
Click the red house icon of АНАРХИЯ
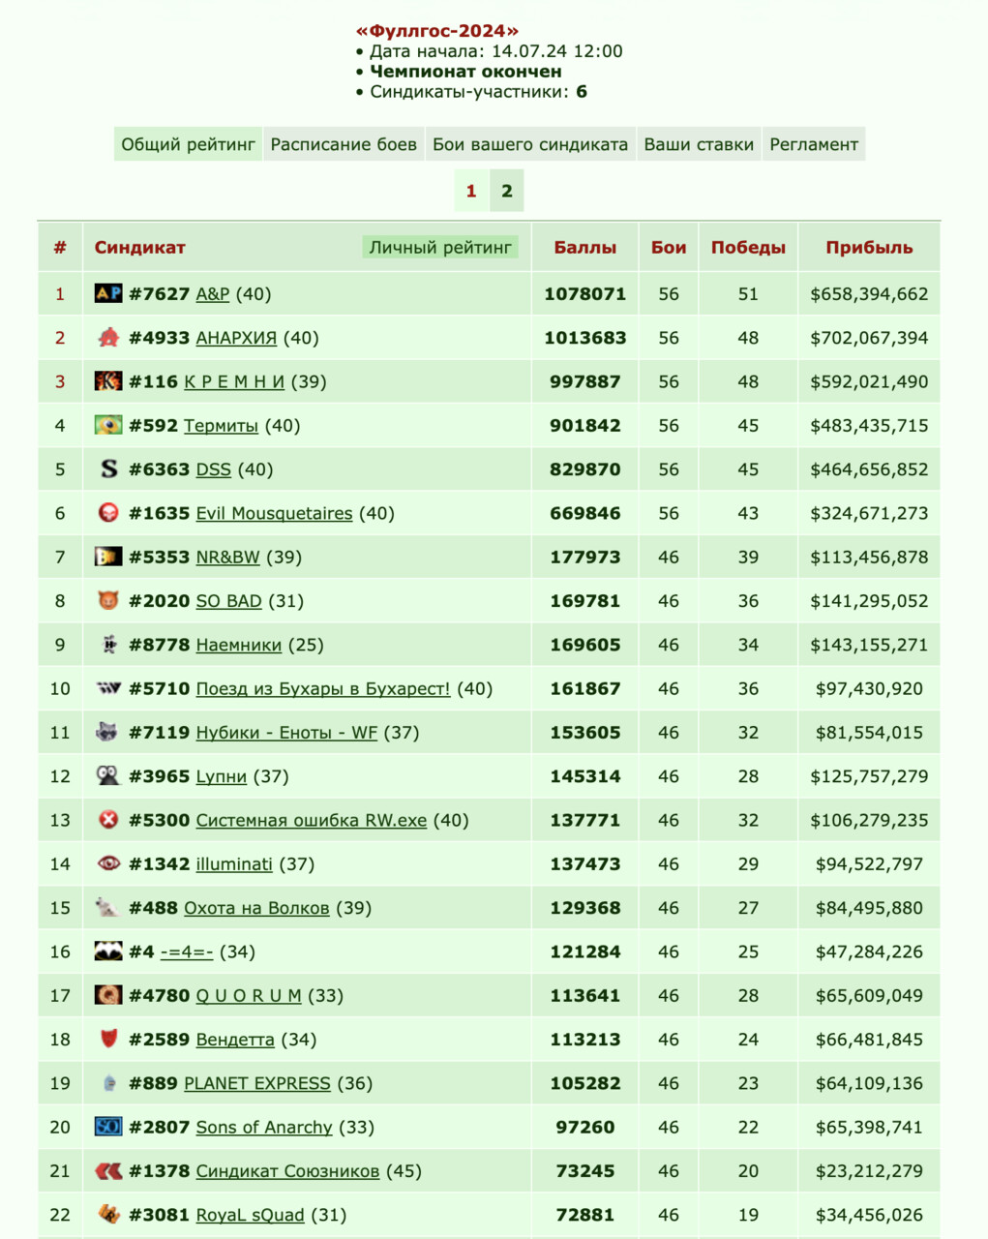(108, 337)
